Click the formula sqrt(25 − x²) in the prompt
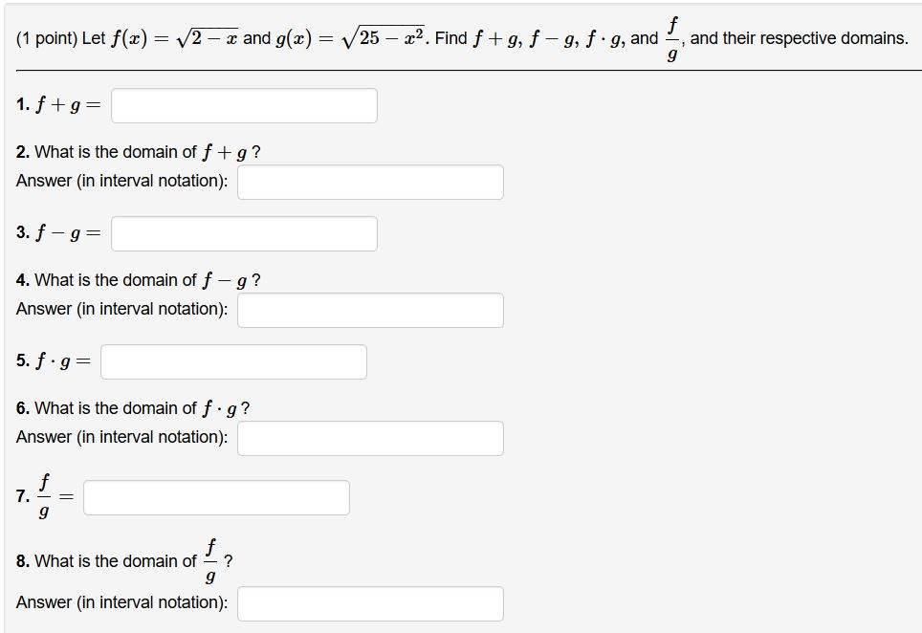The width and height of the screenshot is (922, 633). [x=373, y=36]
